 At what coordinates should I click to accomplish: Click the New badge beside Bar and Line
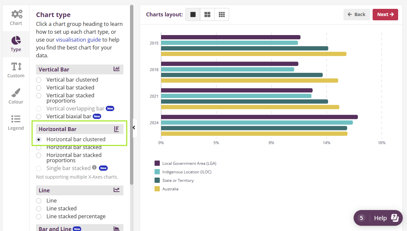tap(77, 229)
